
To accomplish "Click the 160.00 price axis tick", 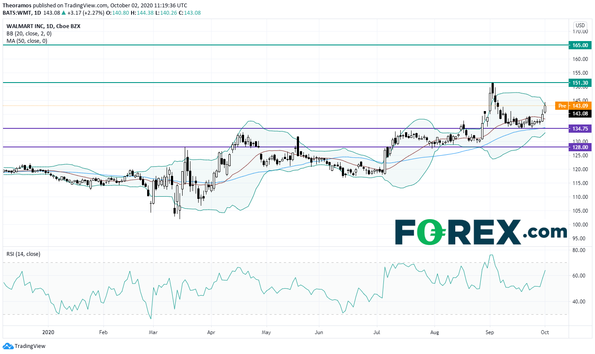I will click(580, 59).
